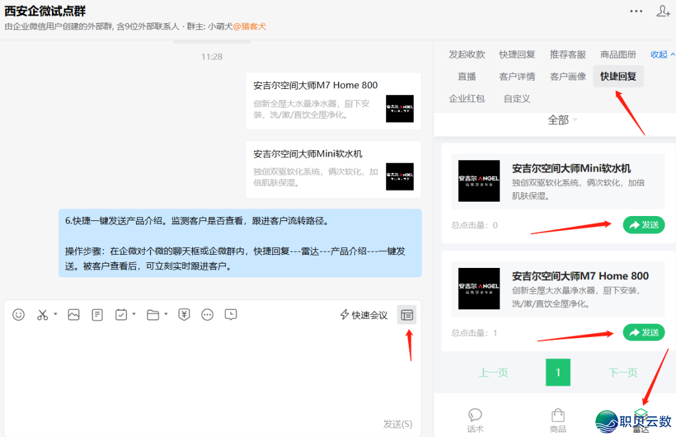Screen dimensions: 676x437
Task: Open the 自定义 tab
Action: tap(517, 99)
